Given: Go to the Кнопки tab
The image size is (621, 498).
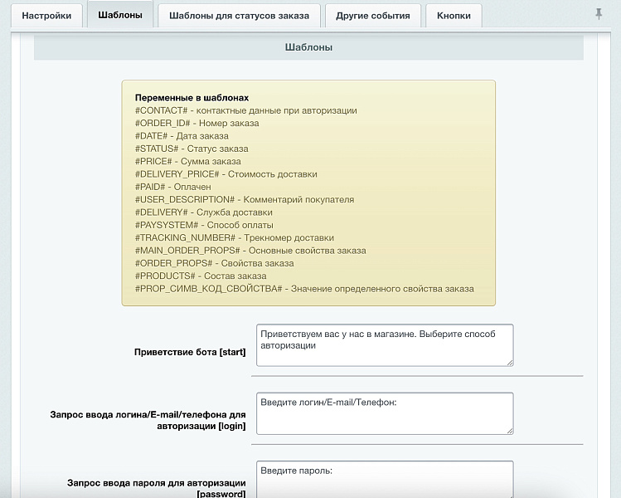Looking at the screenshot, I should [454, 16].
